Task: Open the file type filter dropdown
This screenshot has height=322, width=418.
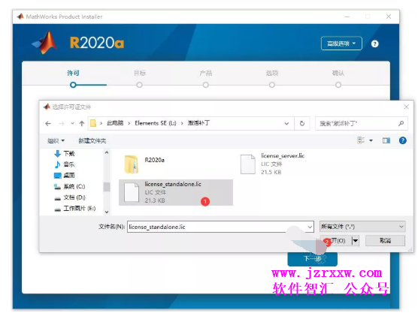Action: (x=362, y=227)
